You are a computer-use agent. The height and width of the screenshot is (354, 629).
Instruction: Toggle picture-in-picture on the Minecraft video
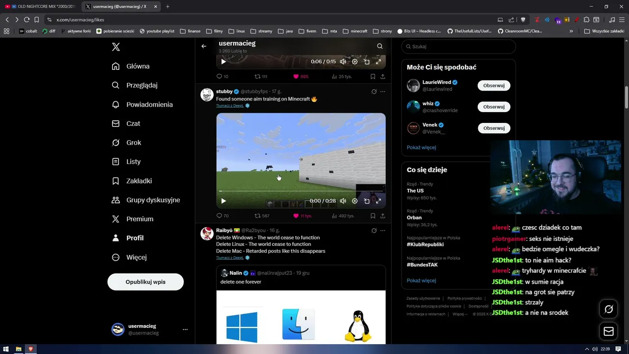[x=367, y=201]
